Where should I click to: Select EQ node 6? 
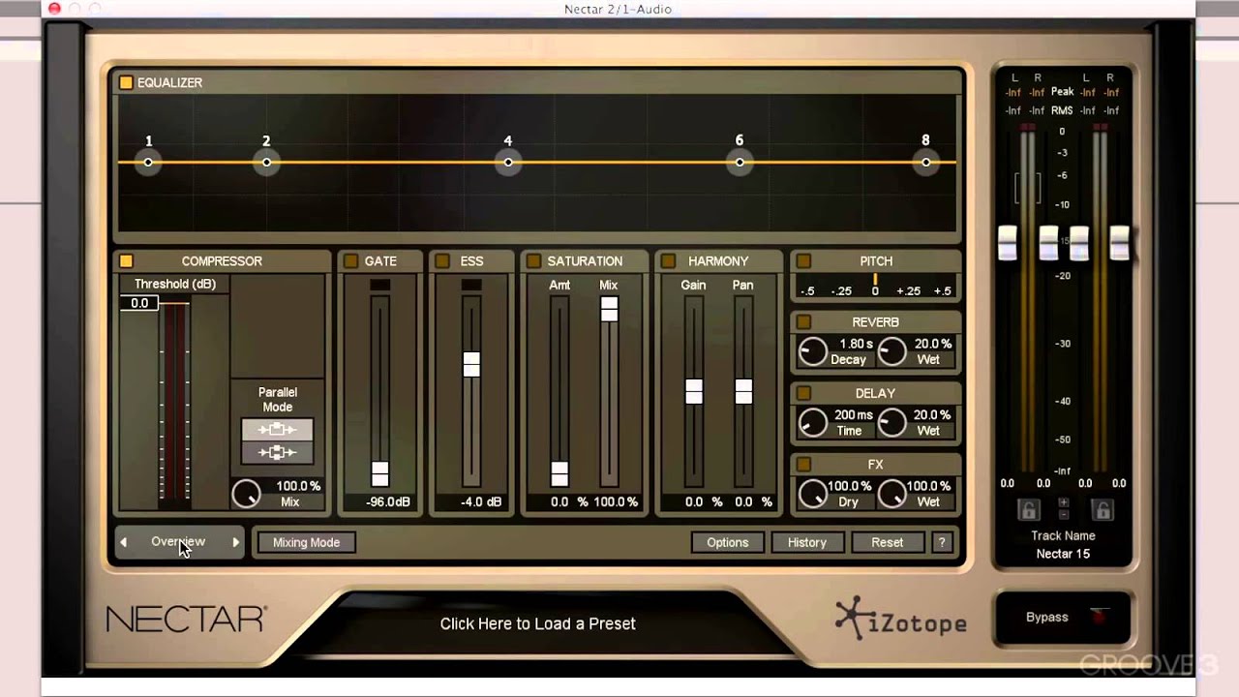740,162
